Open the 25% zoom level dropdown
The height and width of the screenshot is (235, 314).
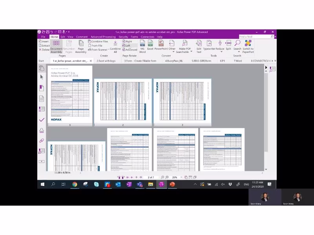point(181,177)
